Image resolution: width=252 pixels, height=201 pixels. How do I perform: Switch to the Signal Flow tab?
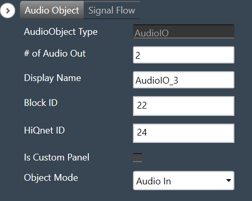(x=112, y=10)
